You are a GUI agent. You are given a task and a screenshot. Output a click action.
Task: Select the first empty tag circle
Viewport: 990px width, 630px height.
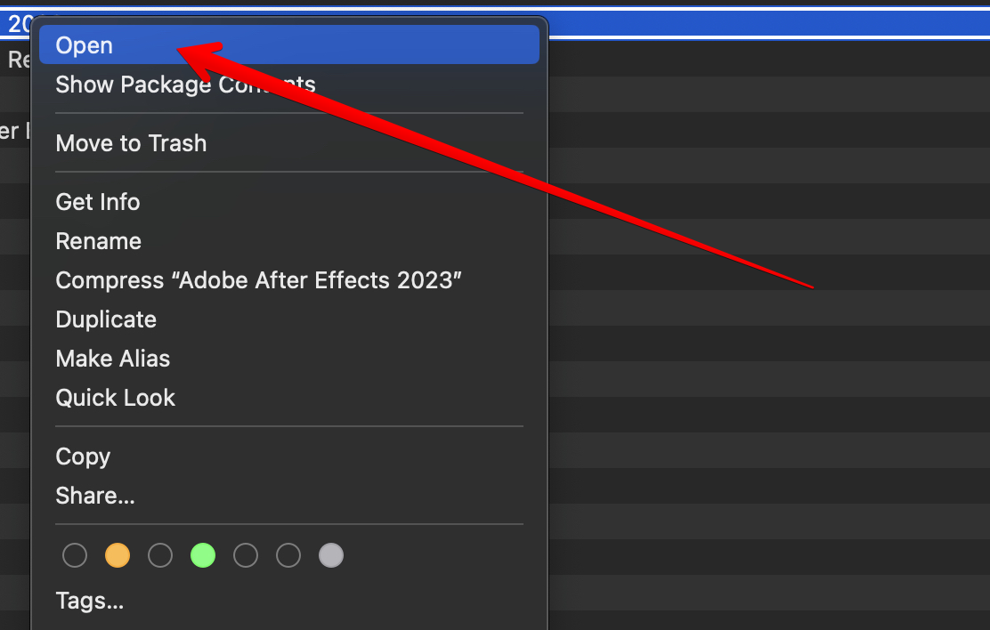pyautogui.click(x=75, y=555)
